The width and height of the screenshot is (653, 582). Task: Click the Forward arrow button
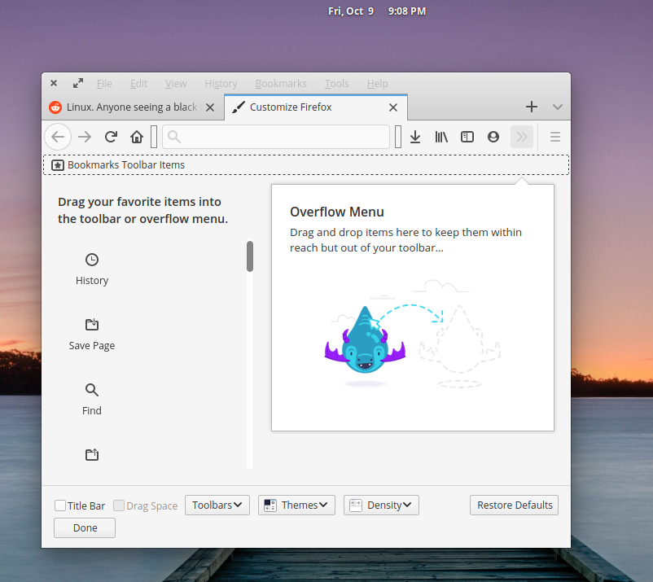[85, 137]
